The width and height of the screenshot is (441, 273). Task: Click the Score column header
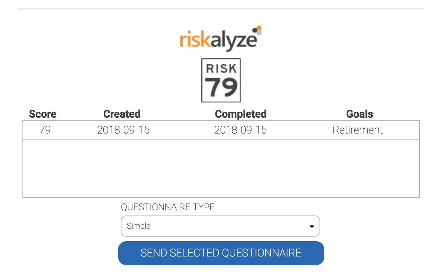43,114
